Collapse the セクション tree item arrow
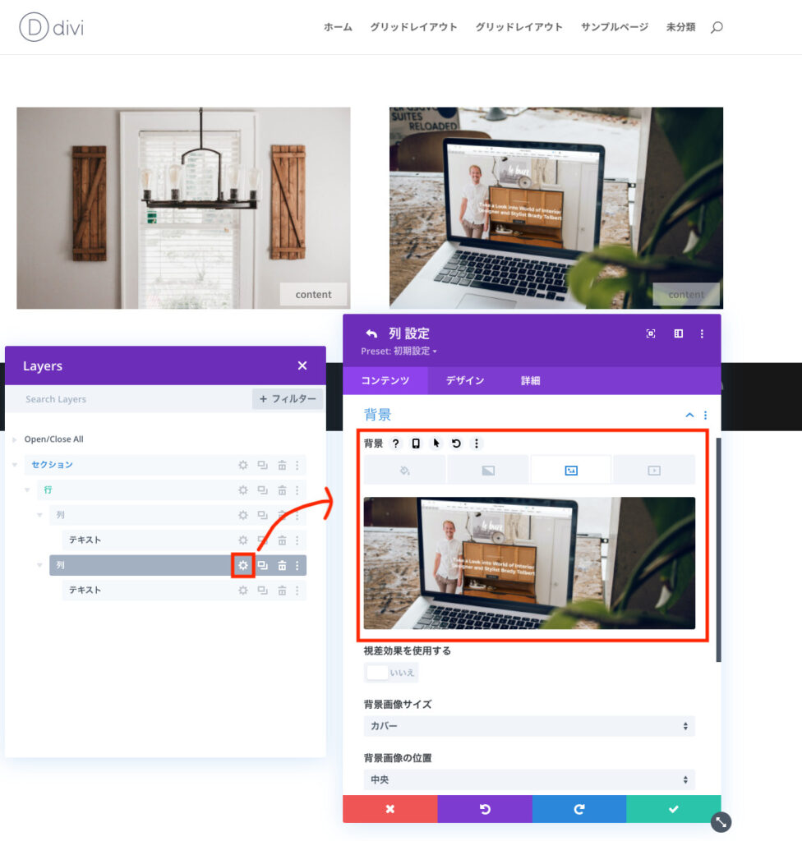This screenshot has height=841, width=802. [x=15, y=465]
